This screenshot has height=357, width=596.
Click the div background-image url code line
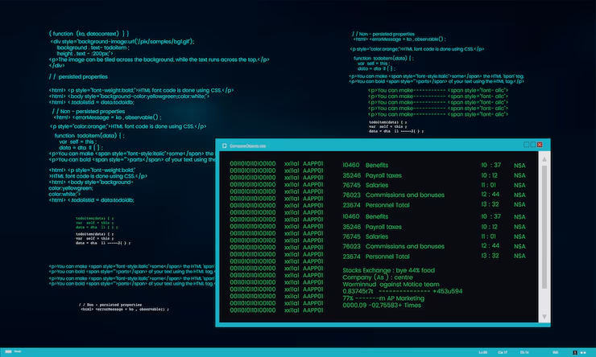point(122,41)
